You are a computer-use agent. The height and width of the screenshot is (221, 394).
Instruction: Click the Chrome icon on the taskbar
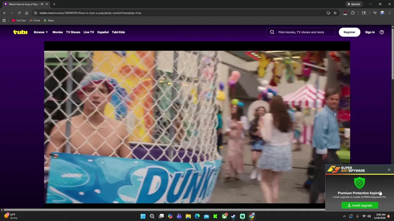coord(251,216)
